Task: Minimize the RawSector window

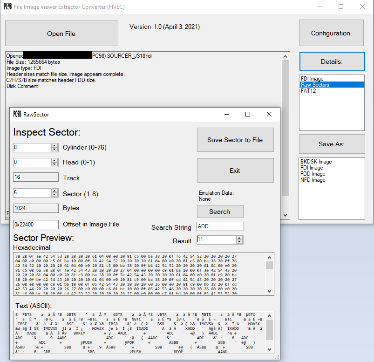Action: point(227,114)
